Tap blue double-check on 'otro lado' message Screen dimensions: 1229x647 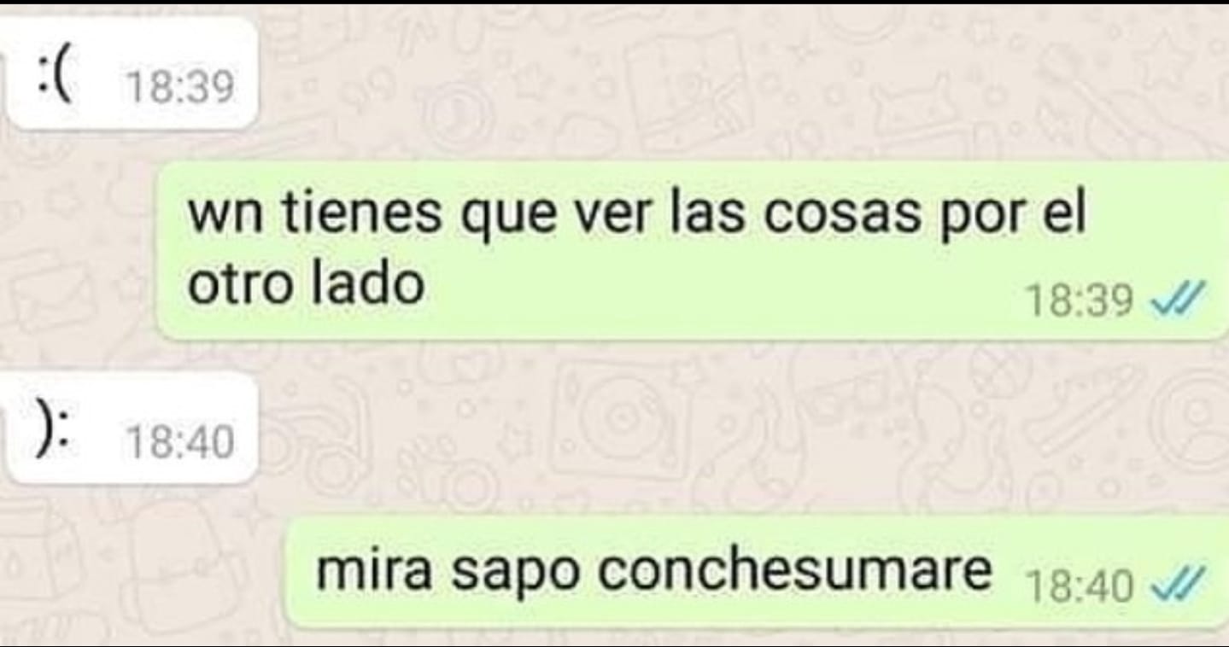pyautogui.click(x=1177, y=300)
